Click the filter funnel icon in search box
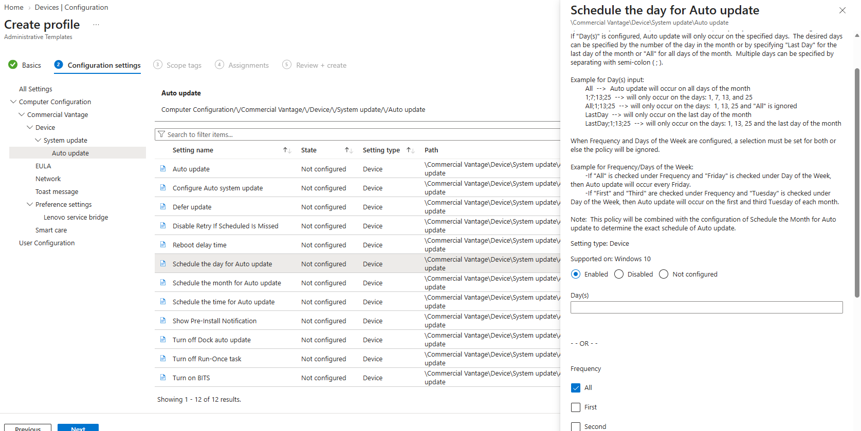Image resolution: width=861 pixels, height=431 pixels. pos(161,134)
